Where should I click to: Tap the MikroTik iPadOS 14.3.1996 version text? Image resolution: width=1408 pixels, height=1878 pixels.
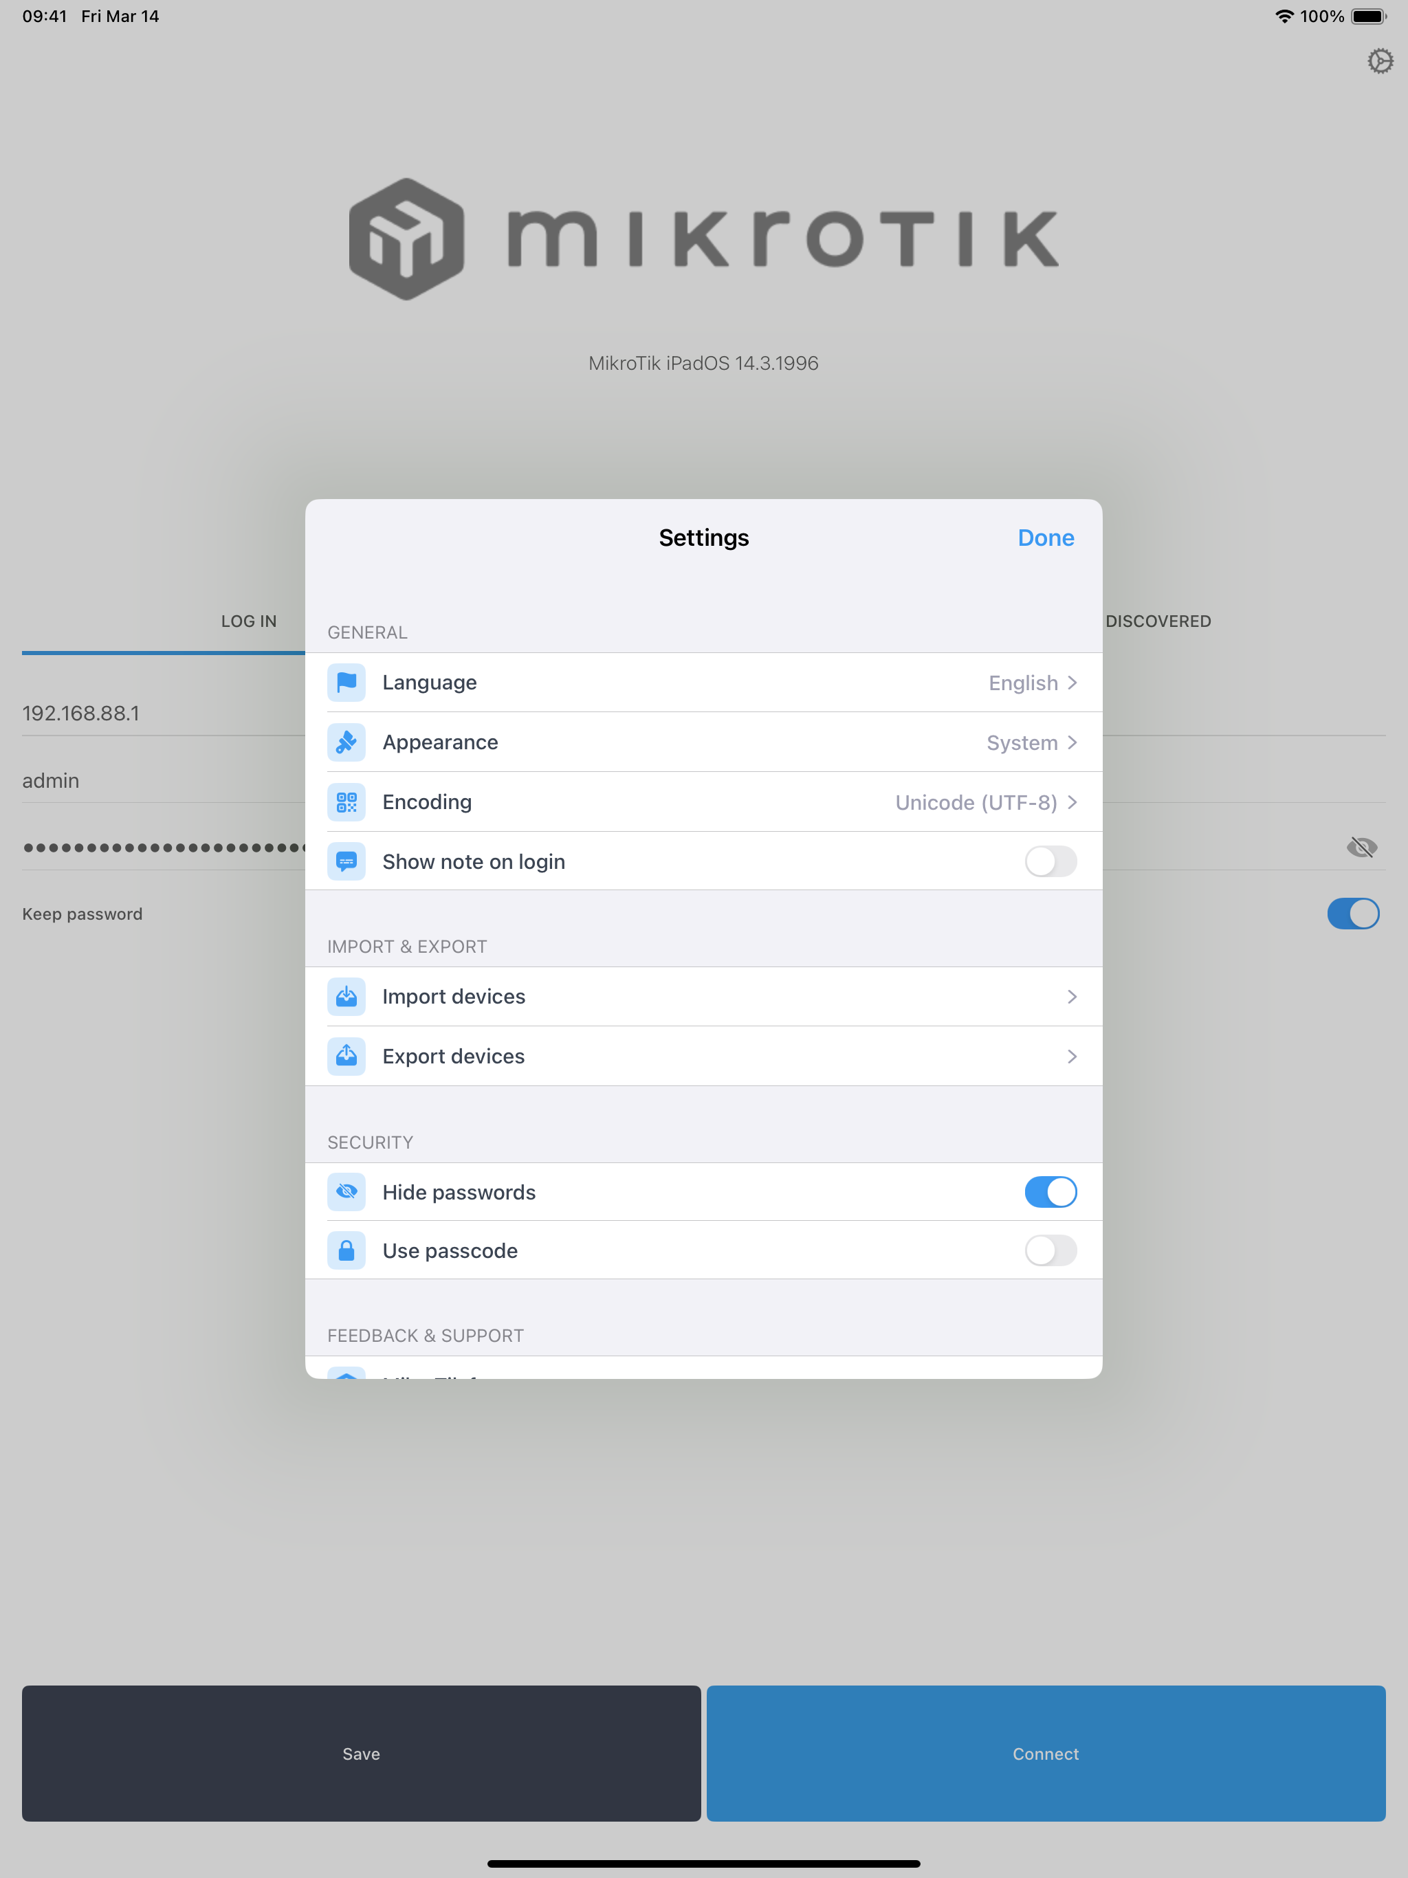(x=703, y=364)
